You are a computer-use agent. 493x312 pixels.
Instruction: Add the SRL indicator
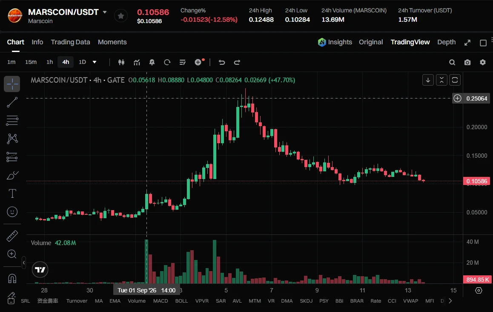point(26,301)
